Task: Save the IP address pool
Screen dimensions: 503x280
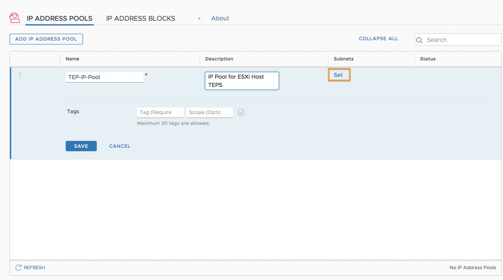Action: tap(81, 146)
